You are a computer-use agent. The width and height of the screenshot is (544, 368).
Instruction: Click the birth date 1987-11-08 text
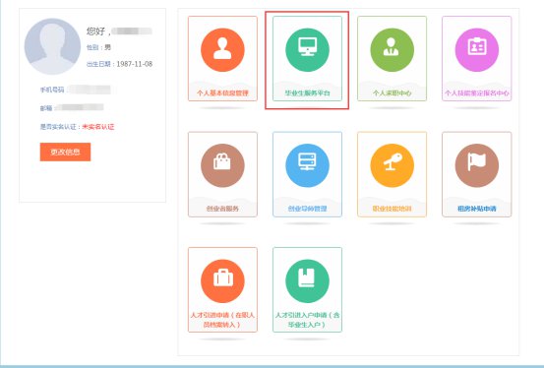[134, 64]
